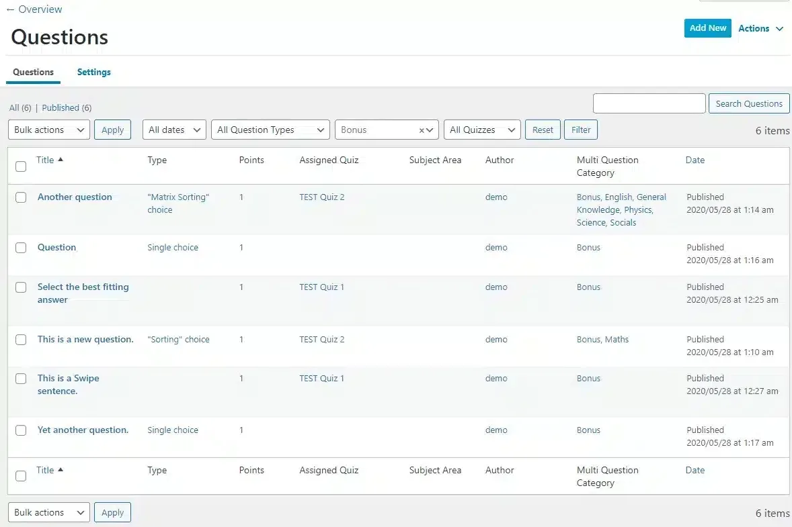Check the 'Another question' row checkbox
792x527 pixels.
(x=20, y=197)
